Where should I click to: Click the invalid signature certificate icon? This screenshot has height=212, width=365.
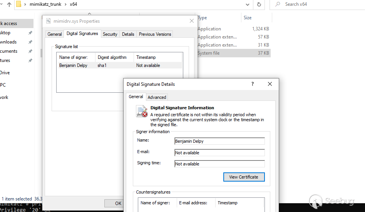[x=142, y=111]
